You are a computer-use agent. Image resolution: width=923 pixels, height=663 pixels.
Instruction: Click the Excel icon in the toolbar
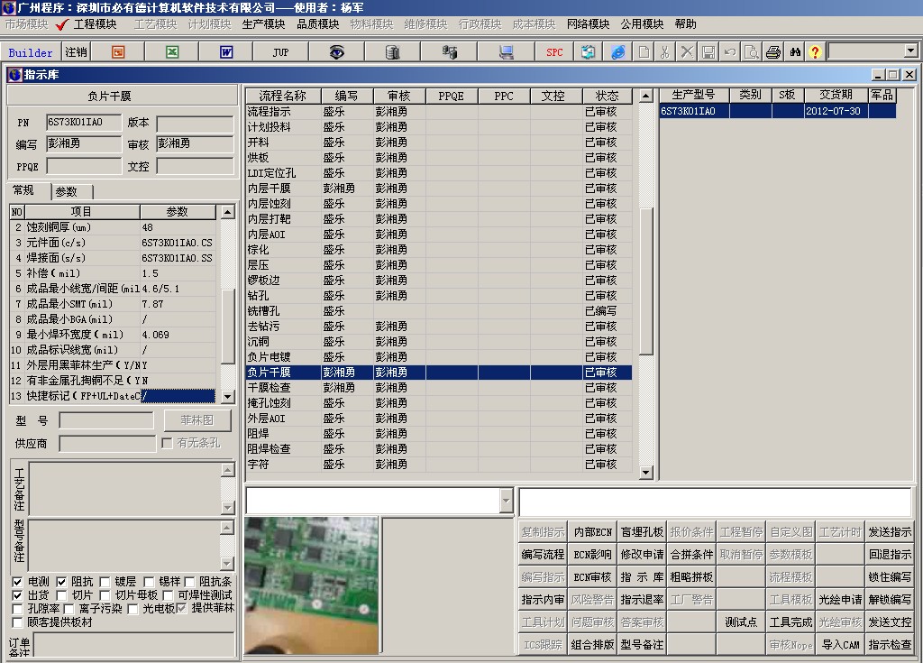pos(172,51)
